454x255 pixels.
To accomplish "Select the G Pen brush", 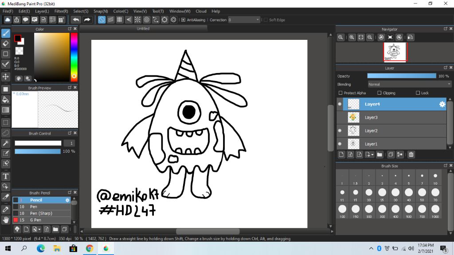I will point(41,220).
